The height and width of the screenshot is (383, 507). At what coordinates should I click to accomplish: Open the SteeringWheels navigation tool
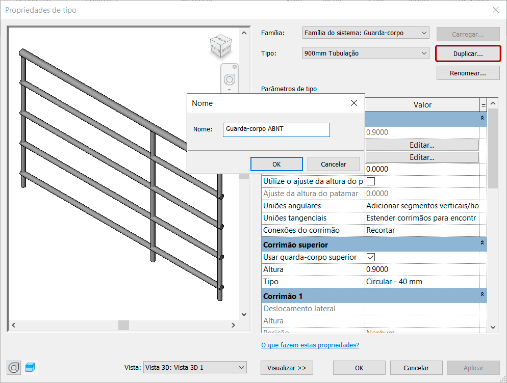[229, 79]
